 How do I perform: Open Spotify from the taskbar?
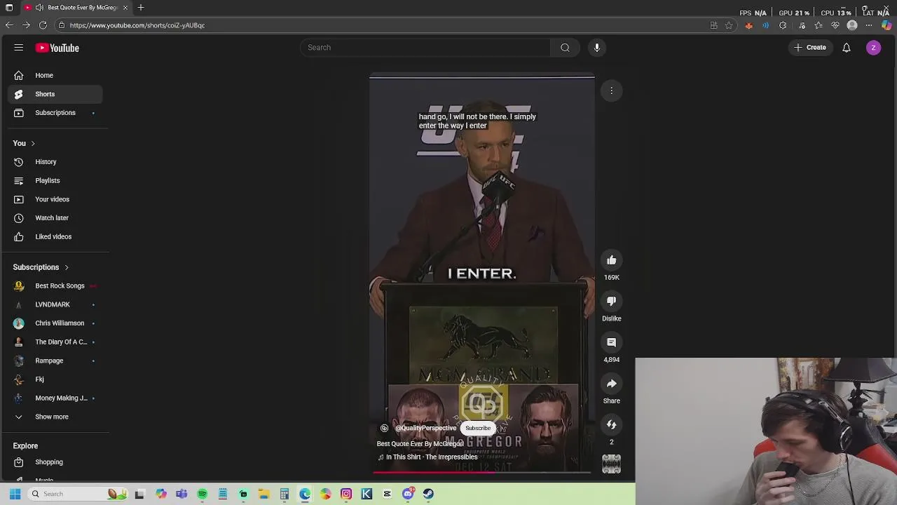(203, 494)
